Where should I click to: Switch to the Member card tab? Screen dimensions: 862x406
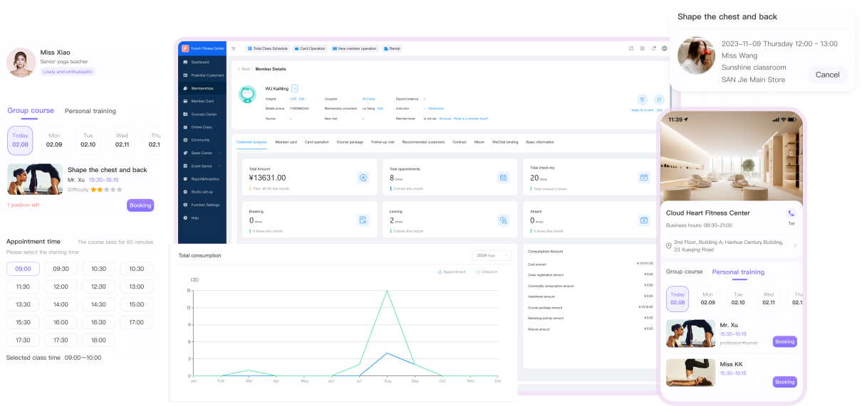[286, 142]
